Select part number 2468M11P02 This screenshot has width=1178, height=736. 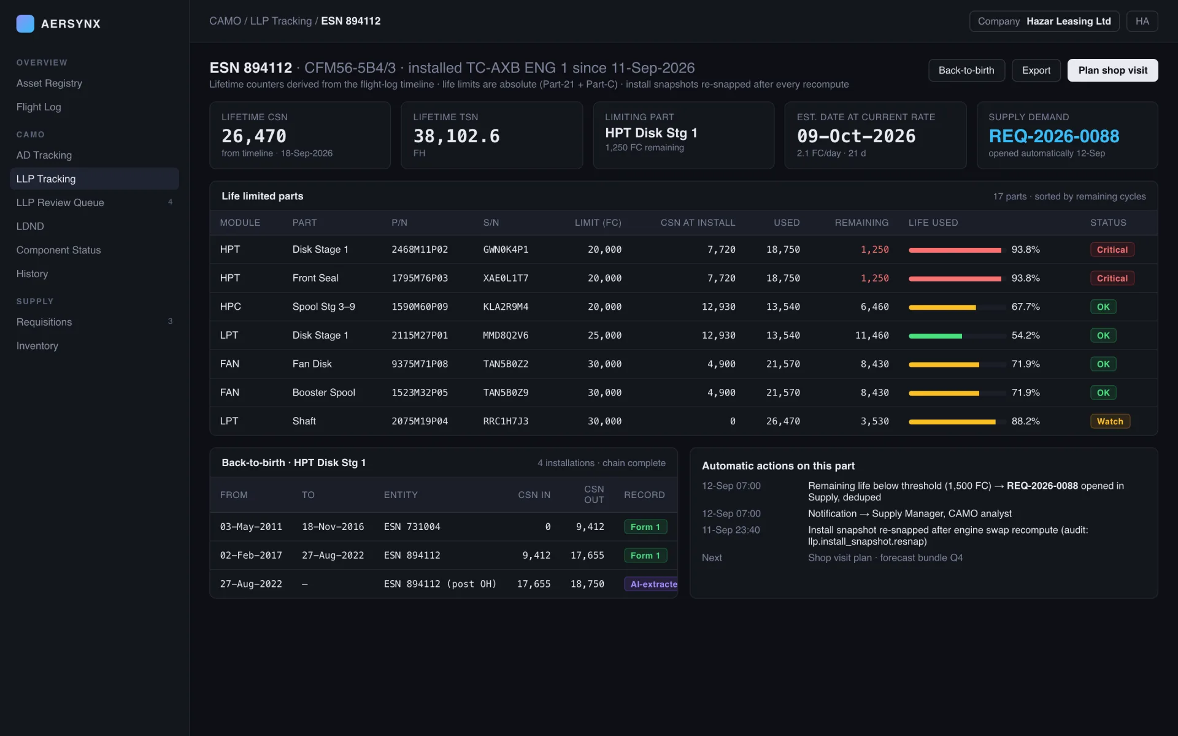[420, 250]
